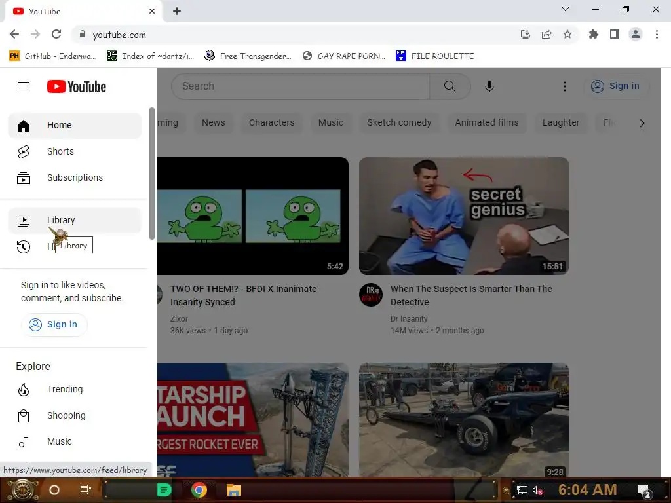Image resolution: width=671 pixels, height=503 pixels.
Task: Select the Animated films chip
Action: pyautogui.click(x=487, y=122)
